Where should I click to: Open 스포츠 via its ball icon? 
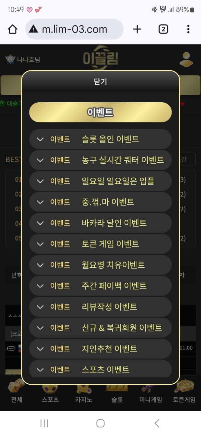coord(50,389)
